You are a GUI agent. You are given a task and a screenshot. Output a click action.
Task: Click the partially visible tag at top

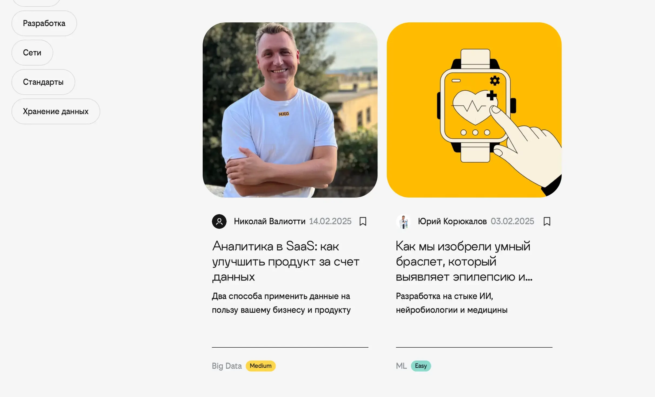(36, 3)
